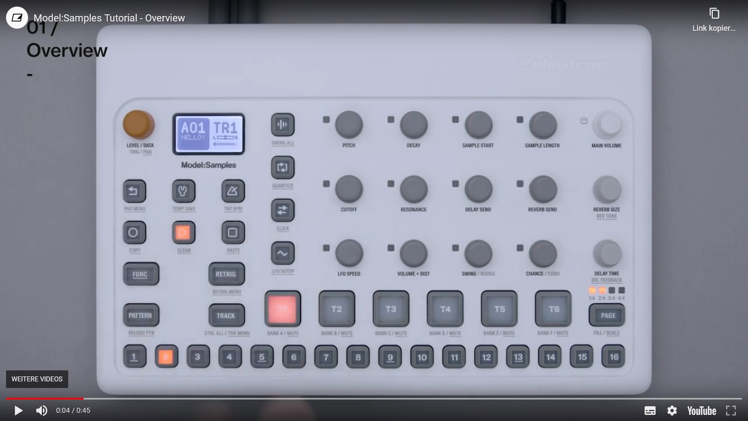Viewport: 748px width, 421px height.
Task: Click the T2 track pad
Action: pyautogui.click(x=337, y=309)
